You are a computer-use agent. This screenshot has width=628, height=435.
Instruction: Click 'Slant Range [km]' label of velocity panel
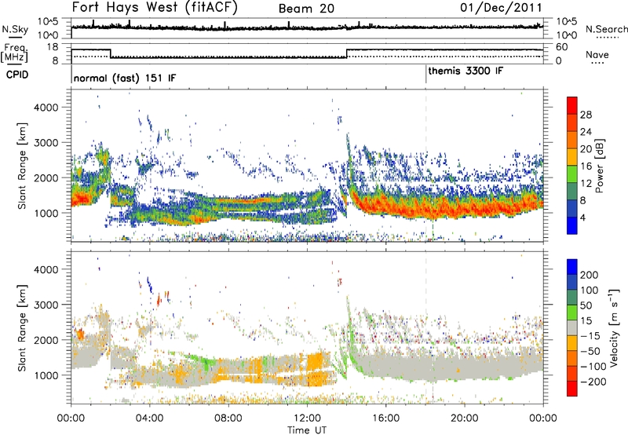point(22,327)
